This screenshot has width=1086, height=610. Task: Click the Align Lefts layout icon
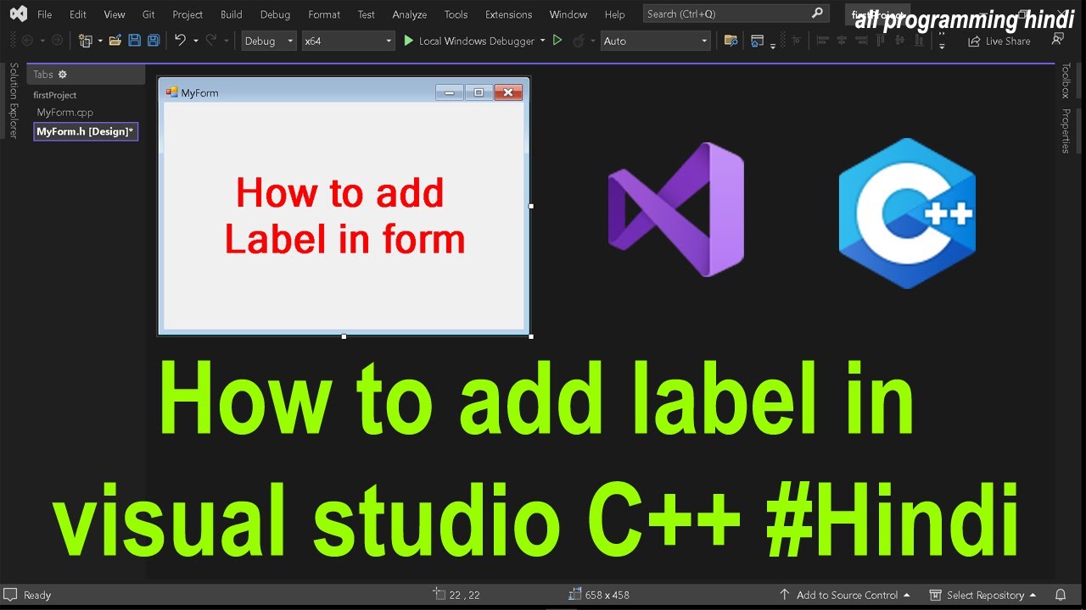(x=822, y=41)
